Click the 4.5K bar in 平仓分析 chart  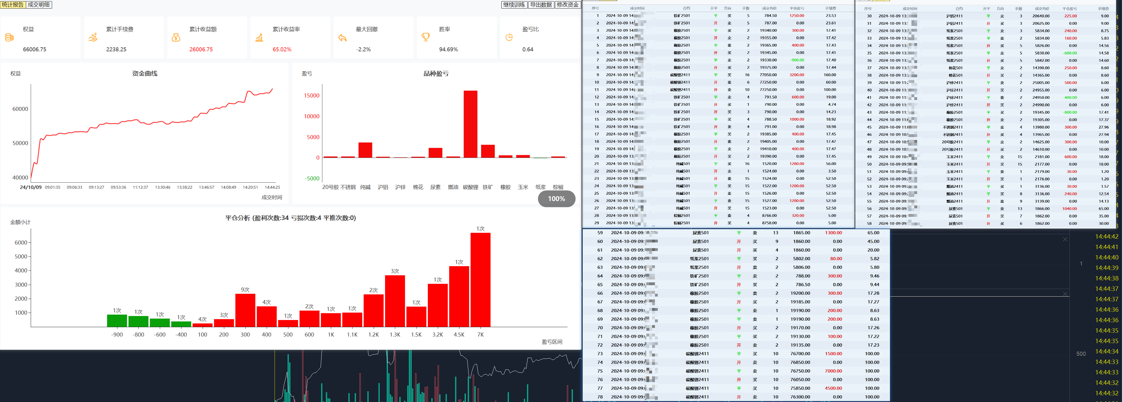click(459, 297)
